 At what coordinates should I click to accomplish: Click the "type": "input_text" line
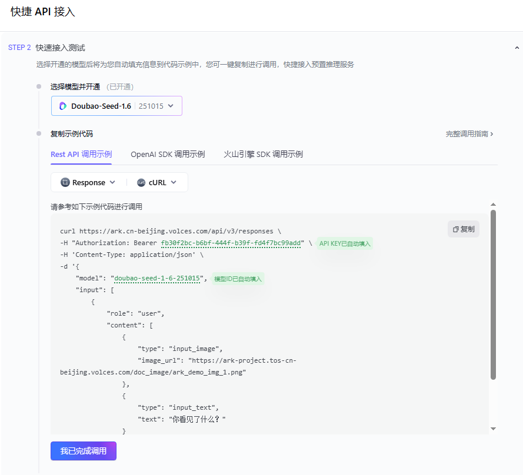(178, 407)
